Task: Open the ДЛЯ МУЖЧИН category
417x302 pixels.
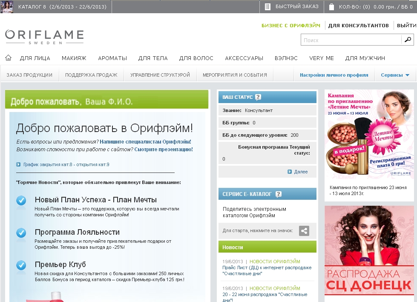Action: pos(365,58)
